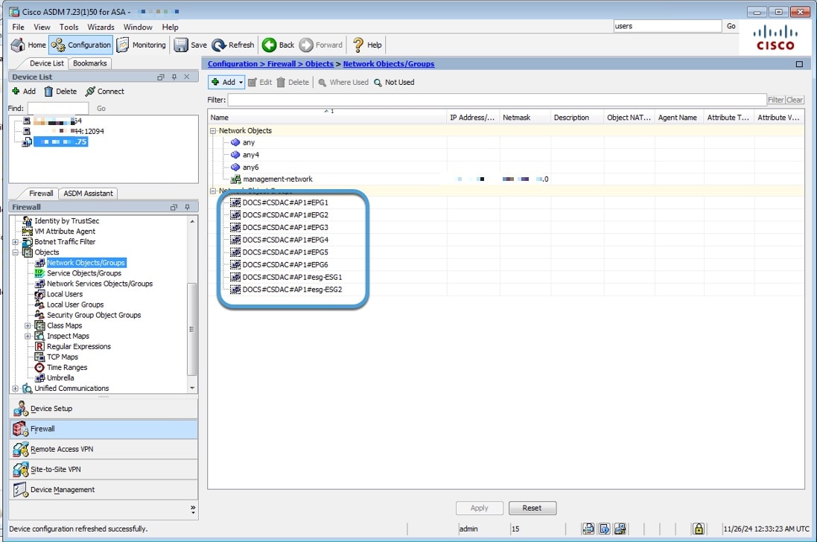Open the Help toolbar button

tap(367, 45)
